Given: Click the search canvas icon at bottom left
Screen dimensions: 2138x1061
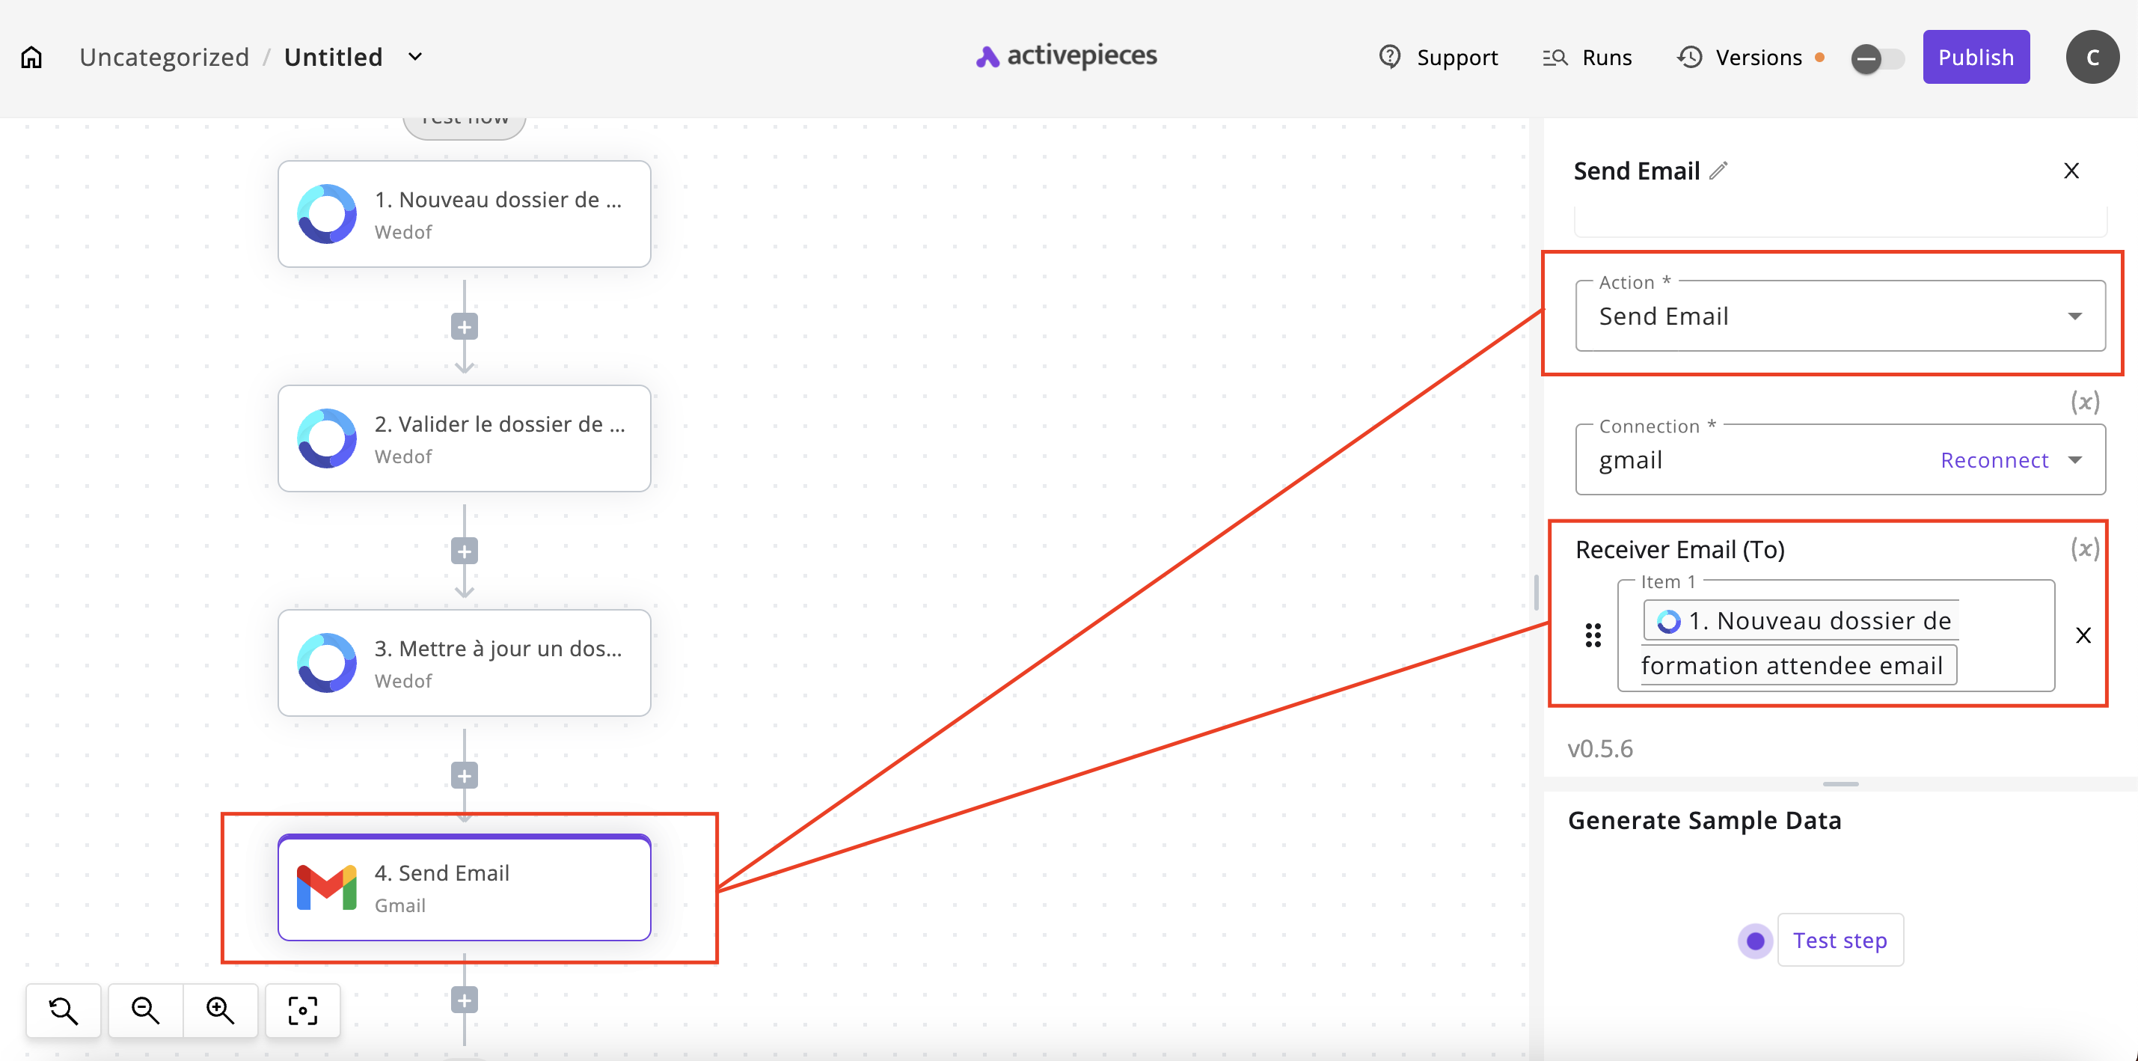Looking at the screenshot, I should point(63,1010).
